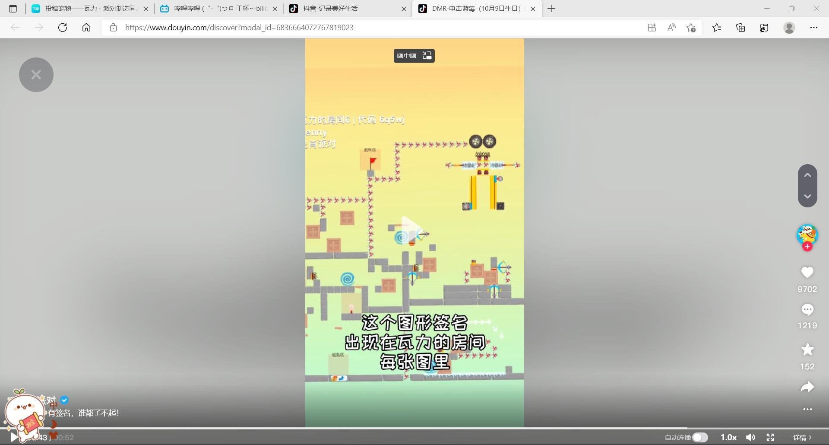
Task: Expand 详情 details panel
Action: 802,437
